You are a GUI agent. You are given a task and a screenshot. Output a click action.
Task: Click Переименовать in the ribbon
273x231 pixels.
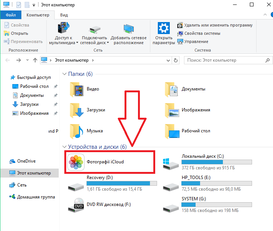click(x=23, y=41)
